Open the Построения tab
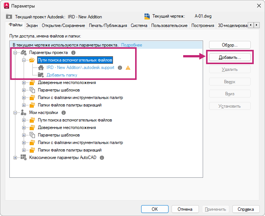The height and width of the screenshot is (216, 265). pyautogui.click(x=203, y=25)
